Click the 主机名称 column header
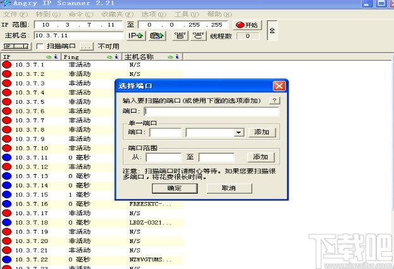 (152, 57)
